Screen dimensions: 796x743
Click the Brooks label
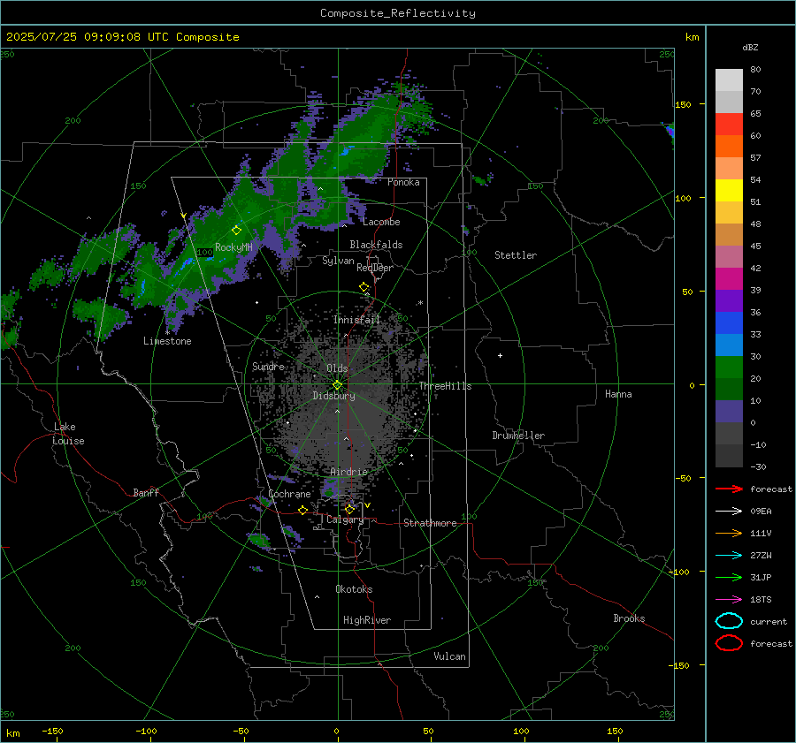tap(629, 618)
